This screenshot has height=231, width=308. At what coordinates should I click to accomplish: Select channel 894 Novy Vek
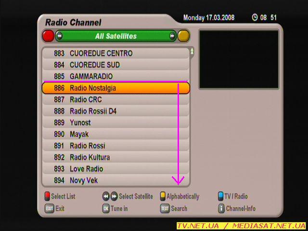pos(115,180)
